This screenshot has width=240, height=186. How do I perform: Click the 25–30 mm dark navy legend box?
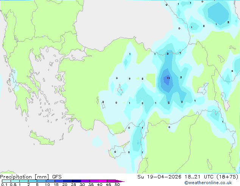(76, 181)
